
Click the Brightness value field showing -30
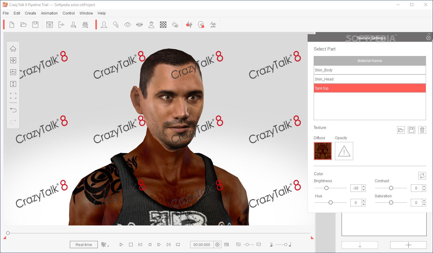click(x=356, y=188)
